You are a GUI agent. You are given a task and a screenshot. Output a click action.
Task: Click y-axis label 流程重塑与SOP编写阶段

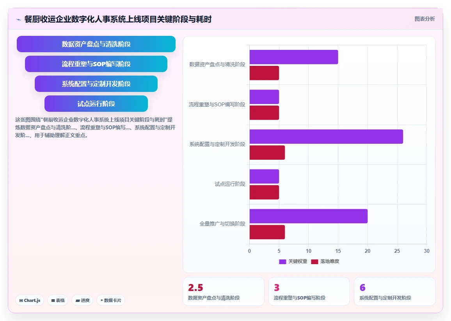(x=217, y=104)
